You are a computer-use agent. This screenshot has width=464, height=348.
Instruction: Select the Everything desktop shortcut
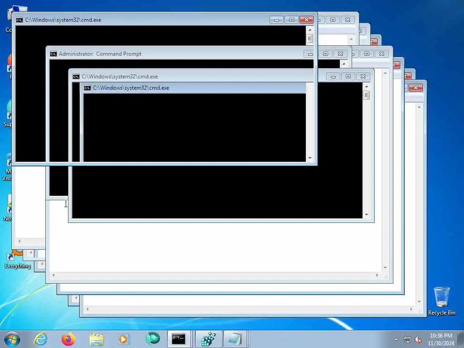pos(18,260)
